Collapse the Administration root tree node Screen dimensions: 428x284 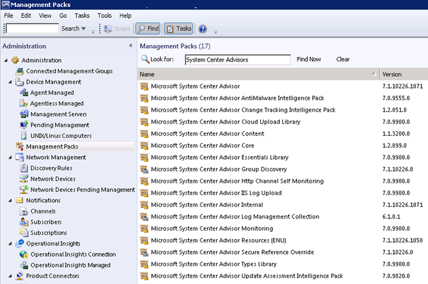click(6, 60)
